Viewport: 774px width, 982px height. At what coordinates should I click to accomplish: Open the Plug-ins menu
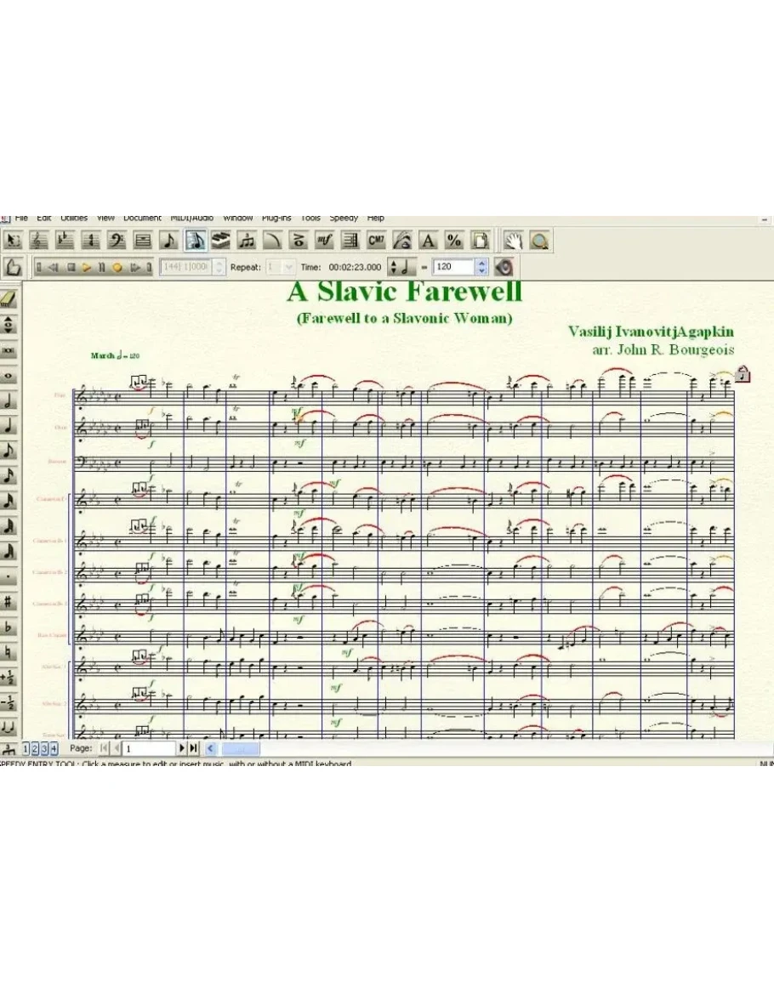click(276, 219)
